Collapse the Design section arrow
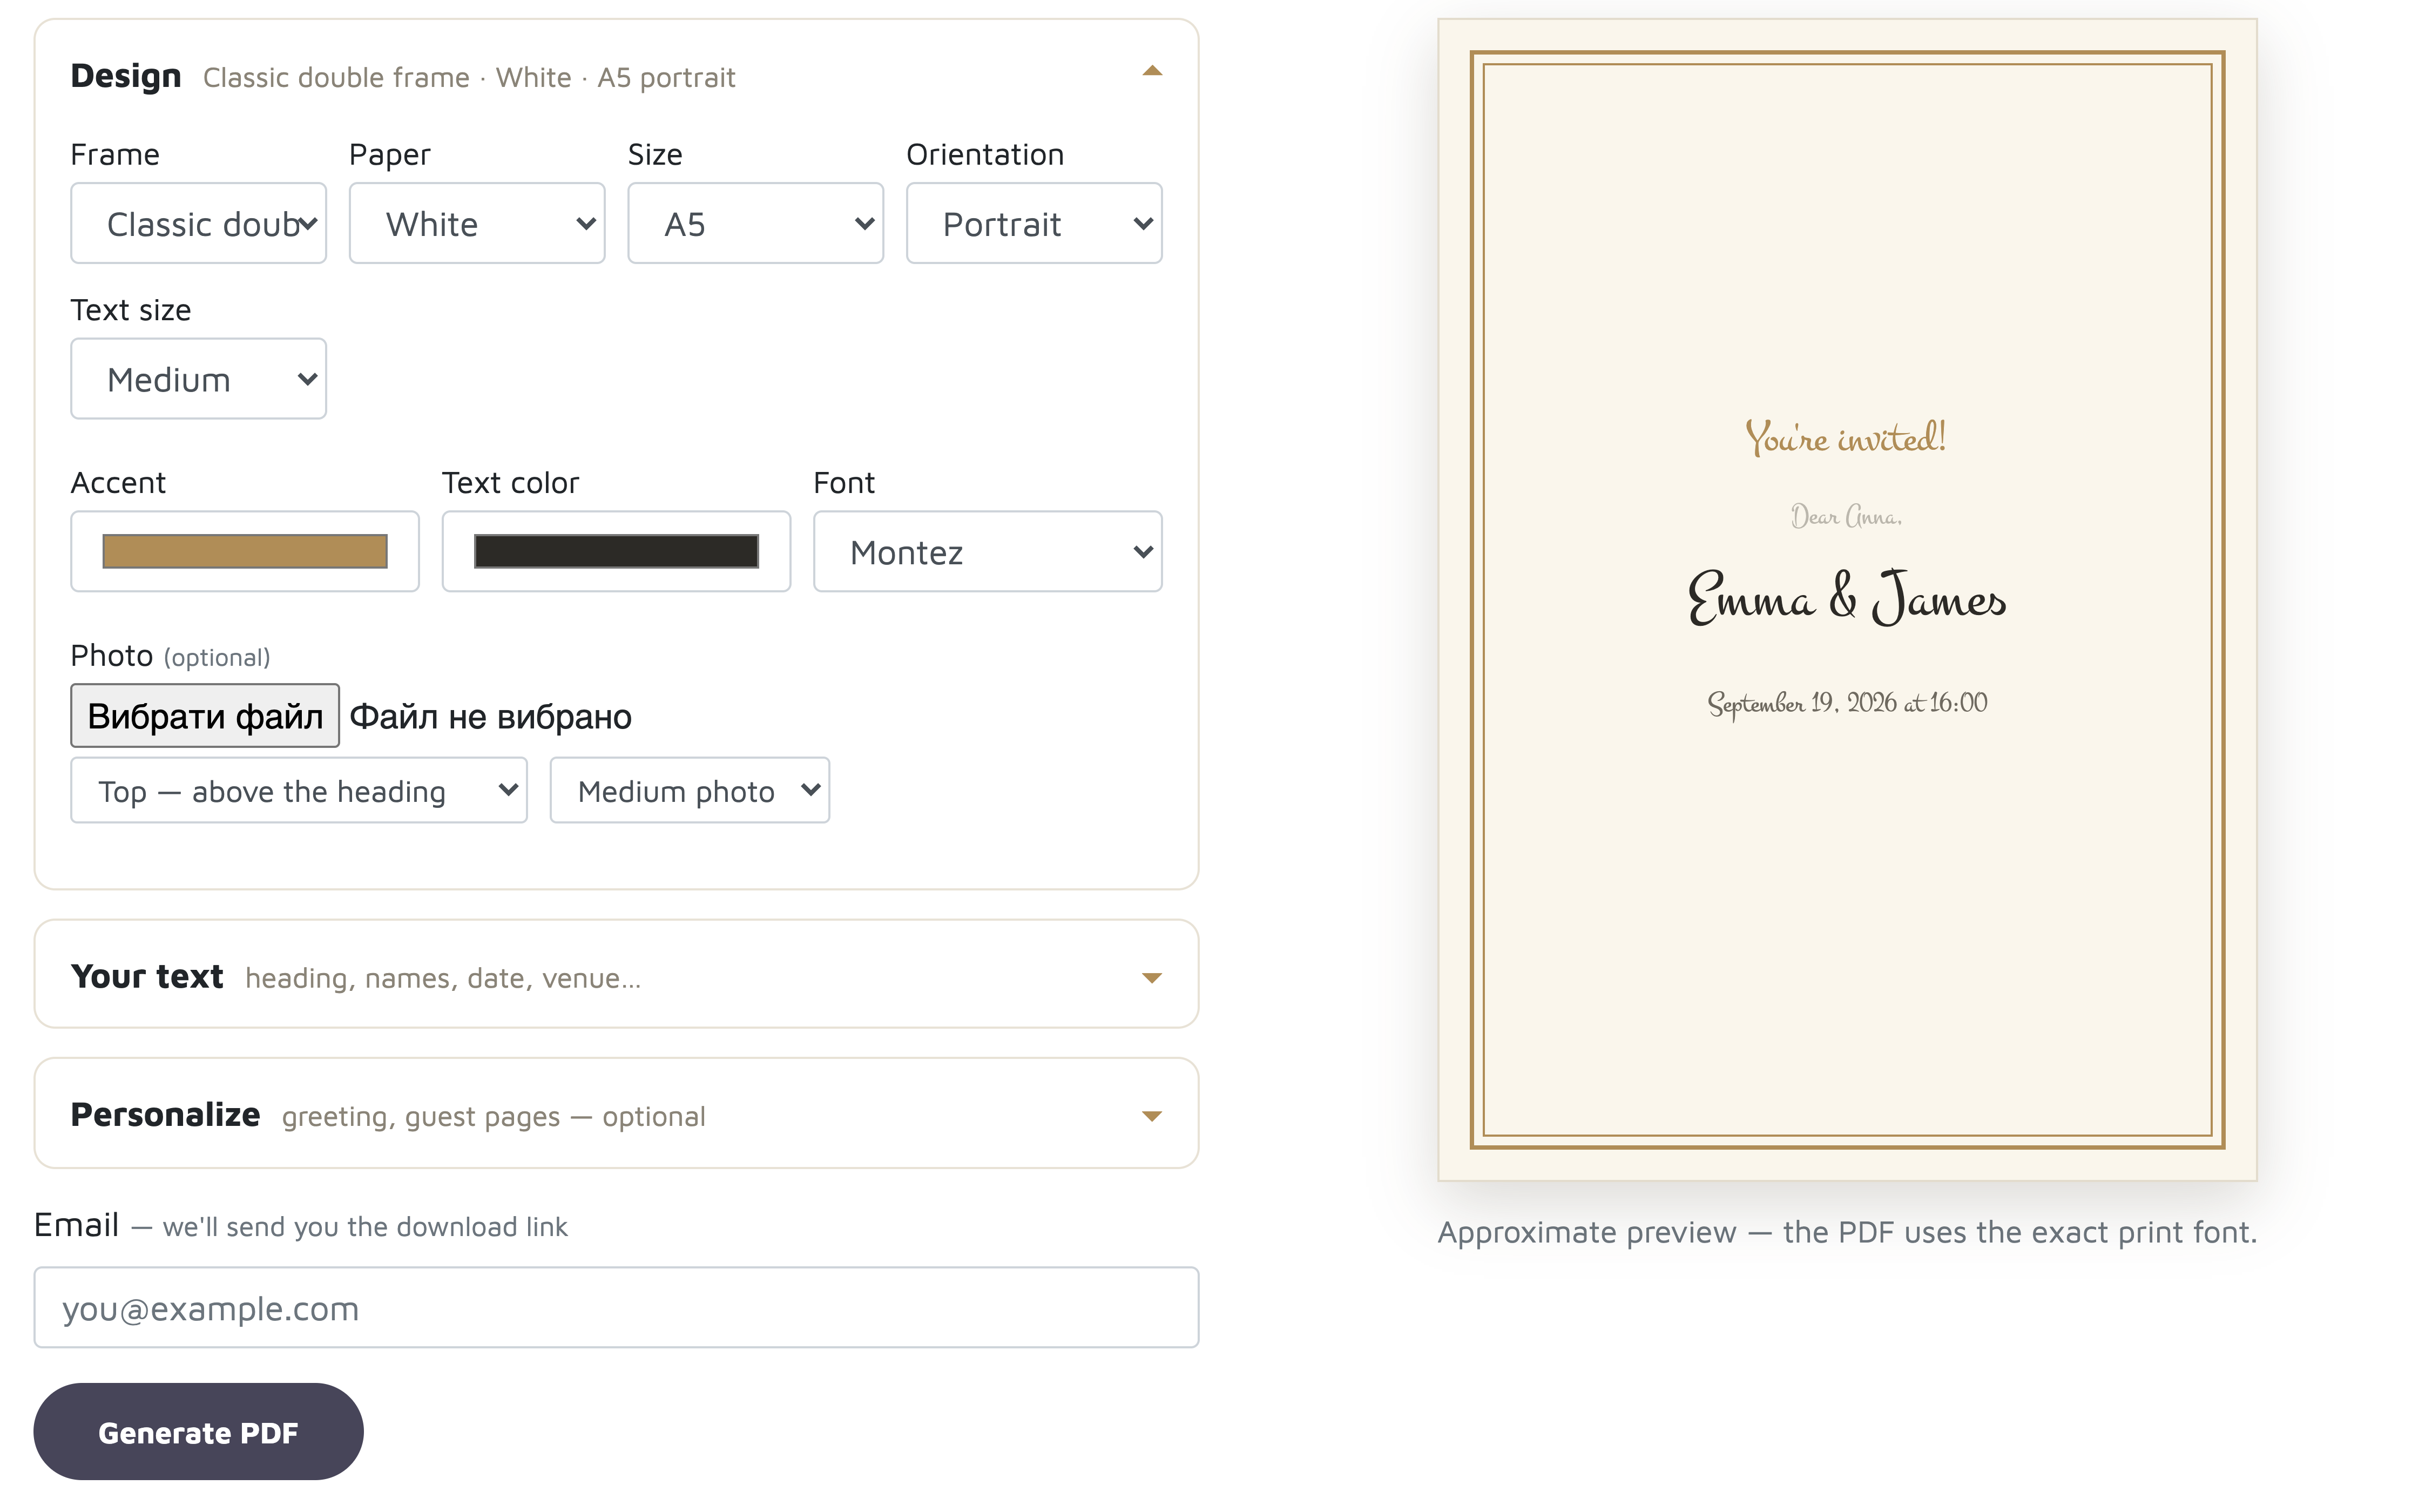 (1152, 71)
